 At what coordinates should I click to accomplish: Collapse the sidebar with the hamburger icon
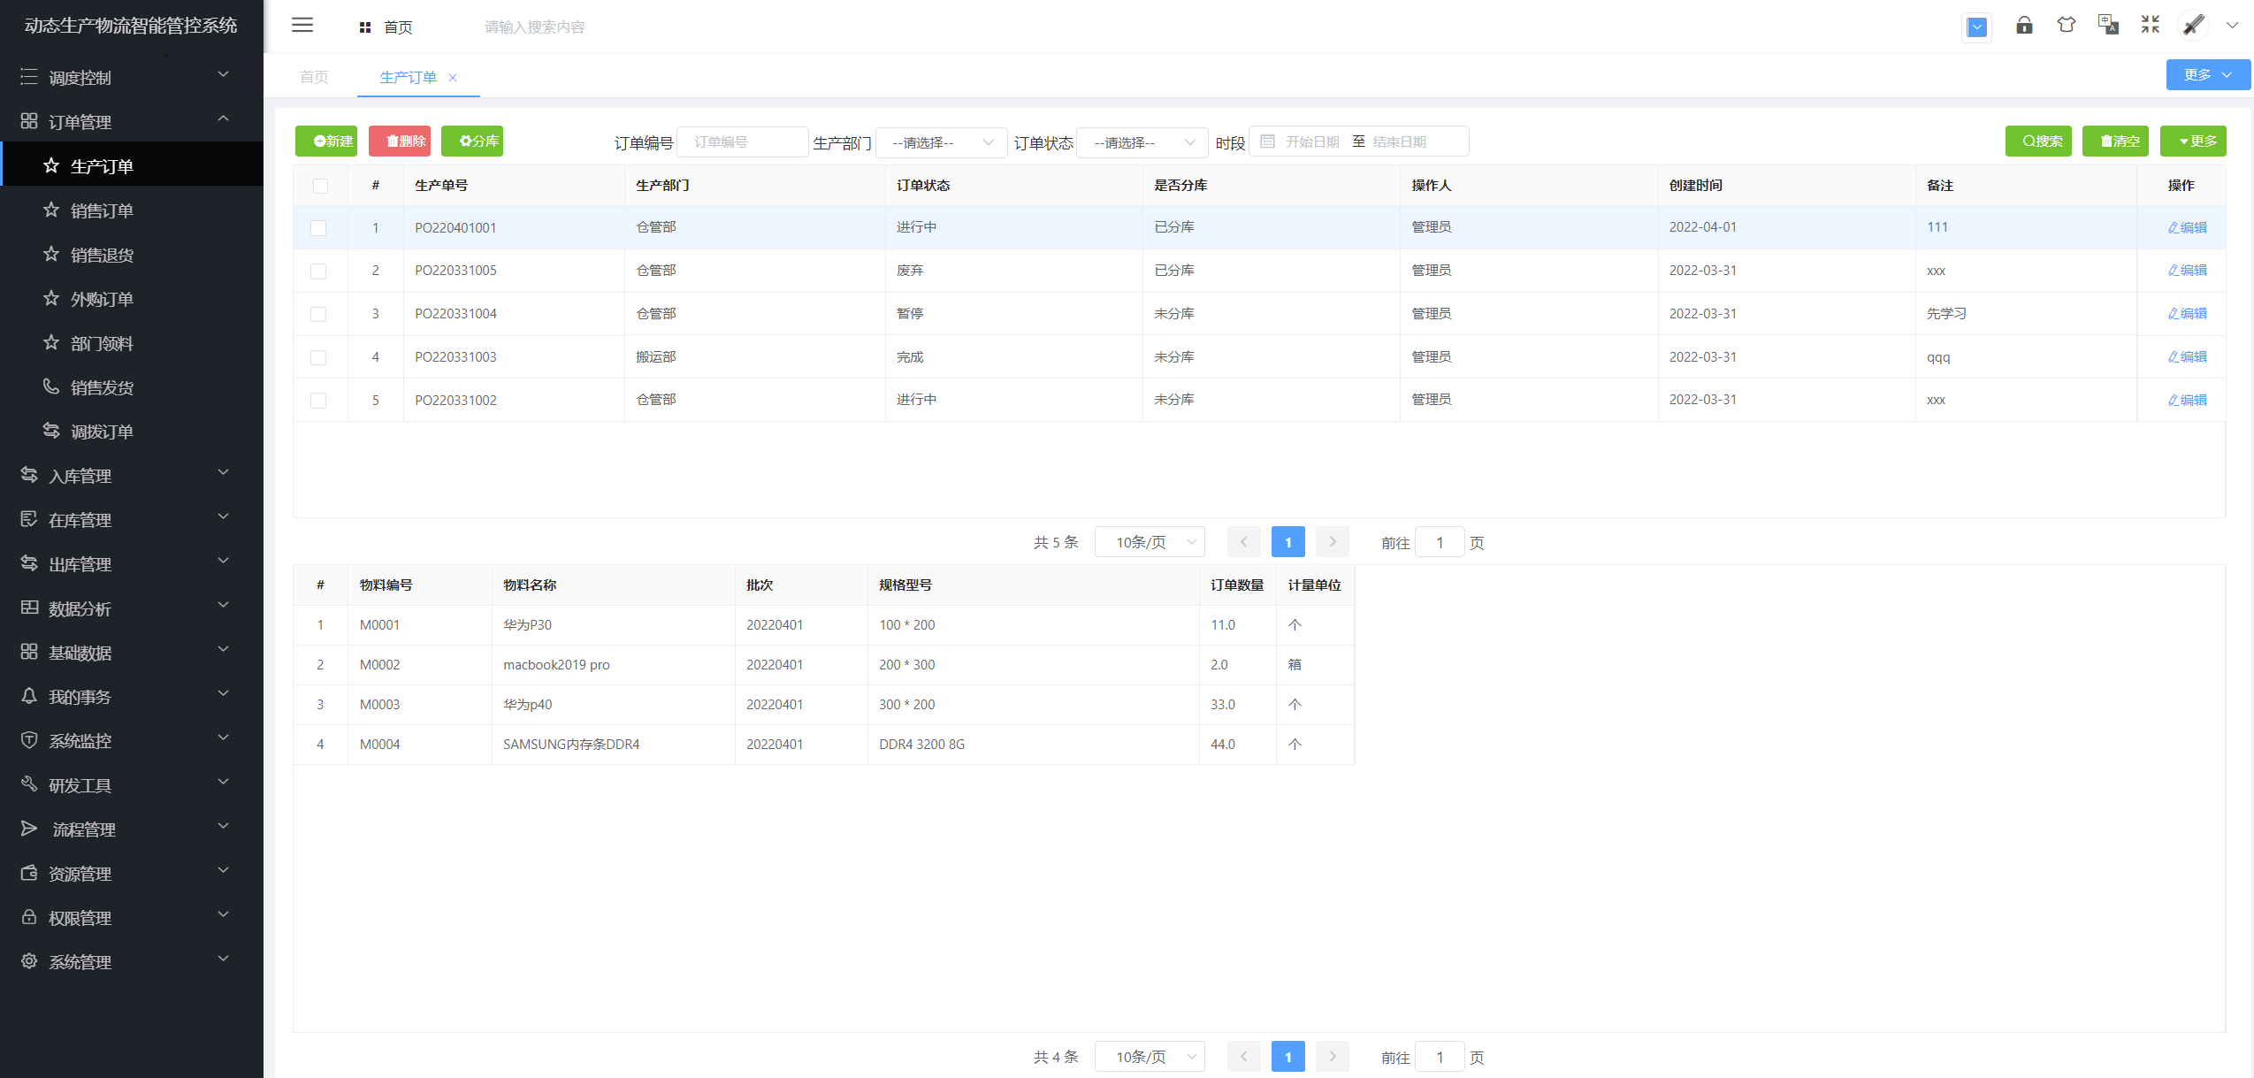tap(302, 26)
